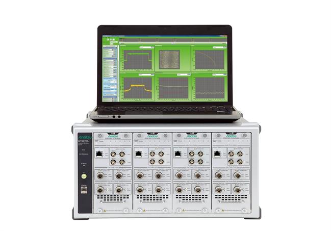
Task: Click the green square-pulse power graph
Action: 137,59
